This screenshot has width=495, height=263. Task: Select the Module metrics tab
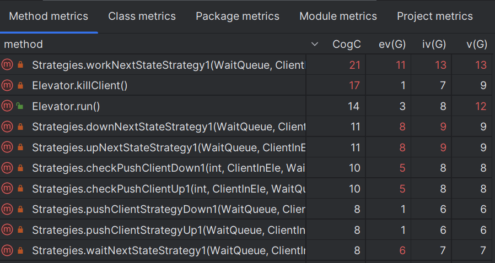coord(338,17)
